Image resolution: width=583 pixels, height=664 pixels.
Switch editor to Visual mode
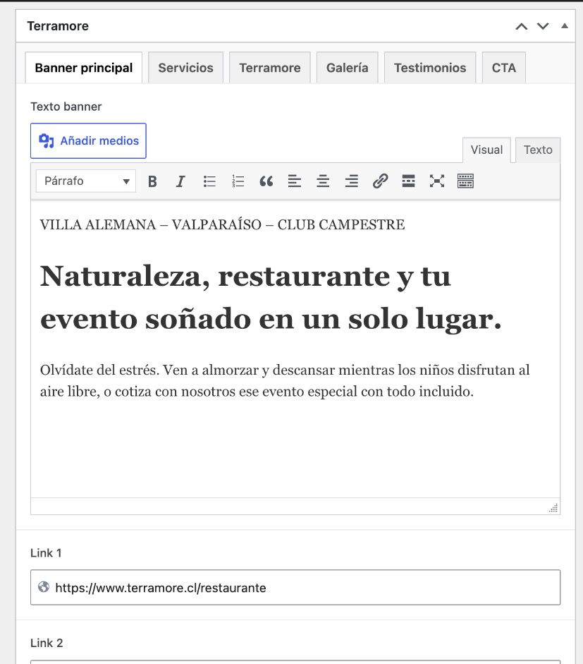click(486, 150)
